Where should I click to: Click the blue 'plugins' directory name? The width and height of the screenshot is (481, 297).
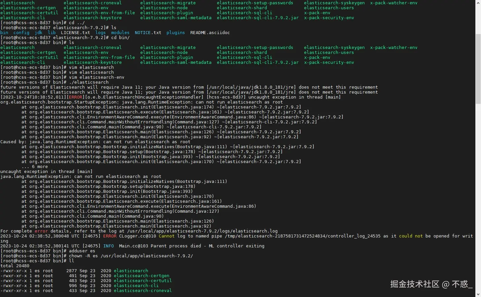pos(176,33)
